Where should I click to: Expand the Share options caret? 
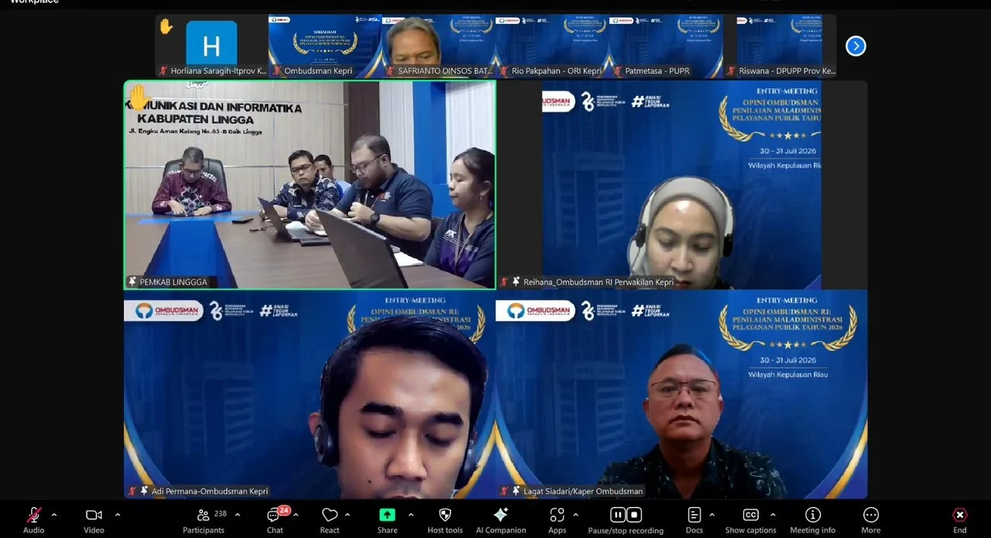(x=410, y=514)
